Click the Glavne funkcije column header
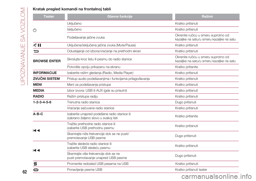Image resolution: width=256 pixels, height=181 pixels. [x=120, y=17]
